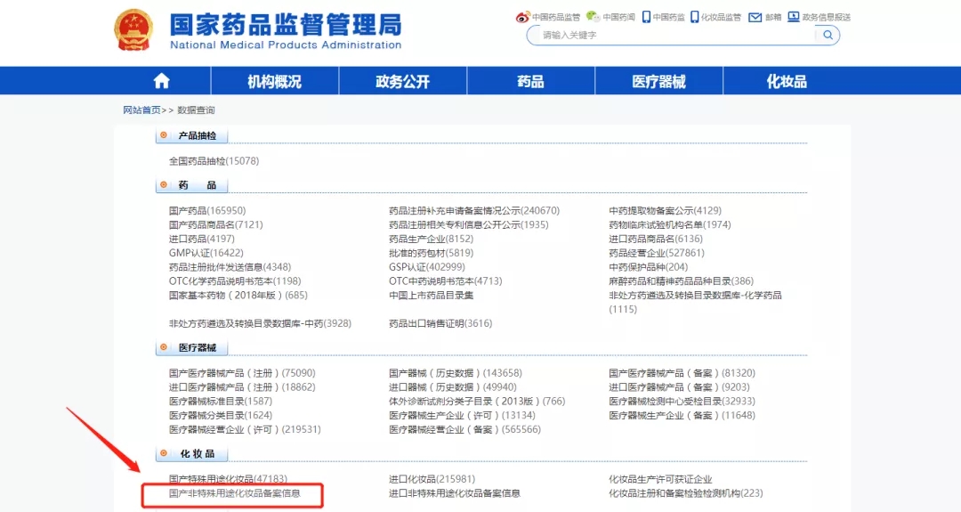Go to home via the house icon
The image size is (961, 512).
pos(161,81)
